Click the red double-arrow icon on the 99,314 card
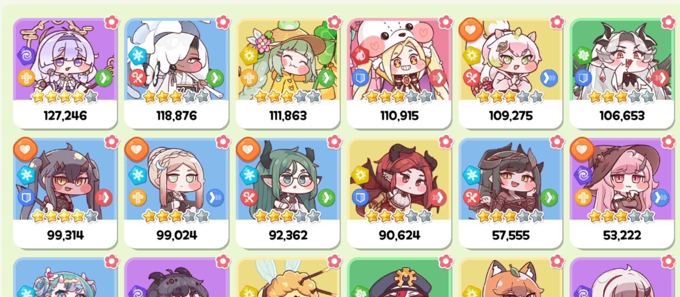Image resolution: width=680 pixels, height=297 pixels. [103, 197]
